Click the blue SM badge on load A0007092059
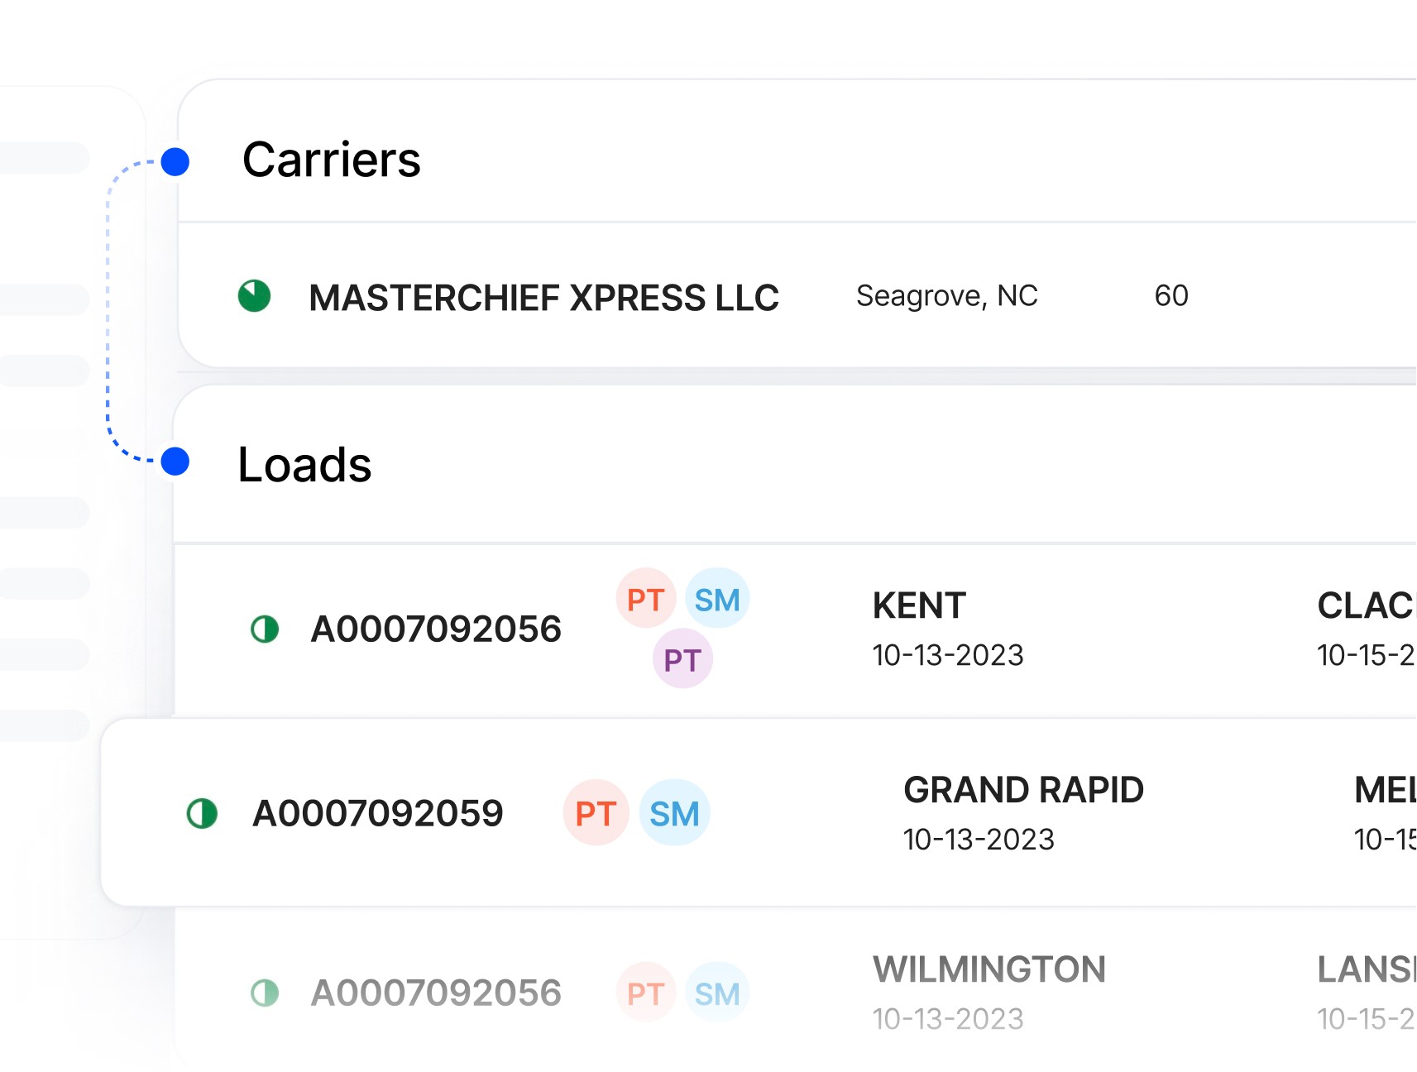 tap(674, 812)
